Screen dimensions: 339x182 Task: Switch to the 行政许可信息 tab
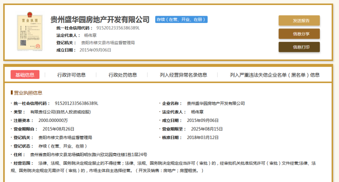coord(71,75)
